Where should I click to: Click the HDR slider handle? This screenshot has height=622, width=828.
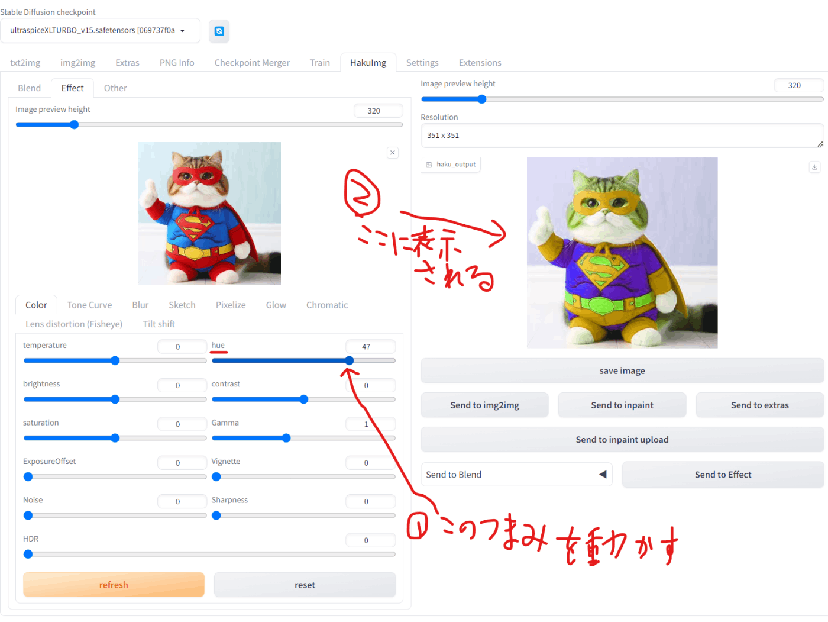(x=28, y=554)
